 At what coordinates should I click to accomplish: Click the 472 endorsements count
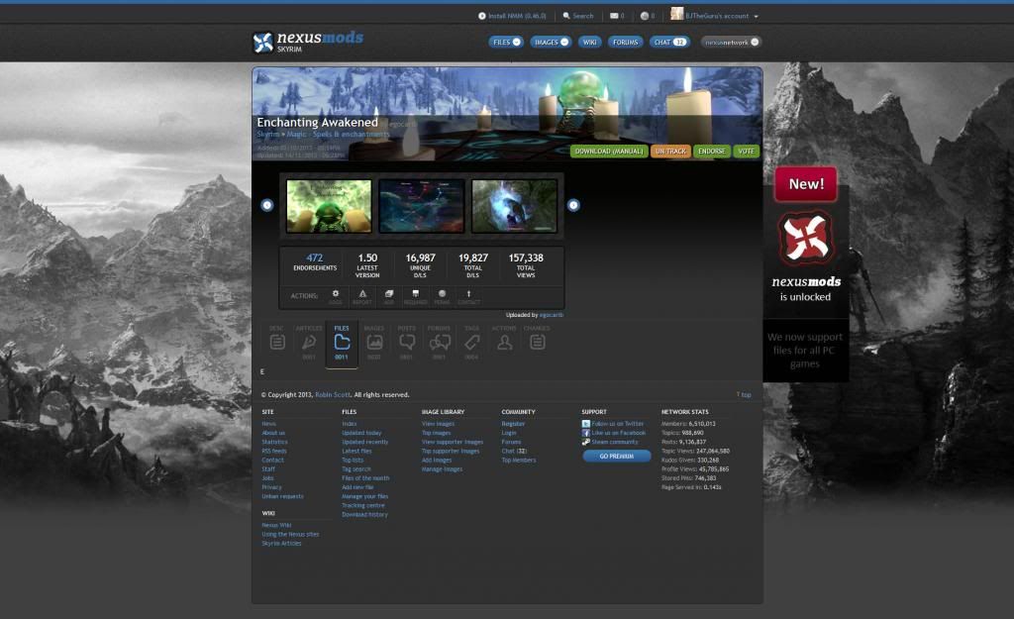314,258
